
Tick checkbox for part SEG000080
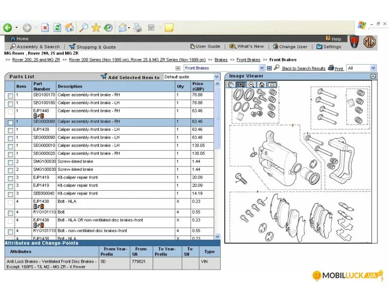pos(10,123)
